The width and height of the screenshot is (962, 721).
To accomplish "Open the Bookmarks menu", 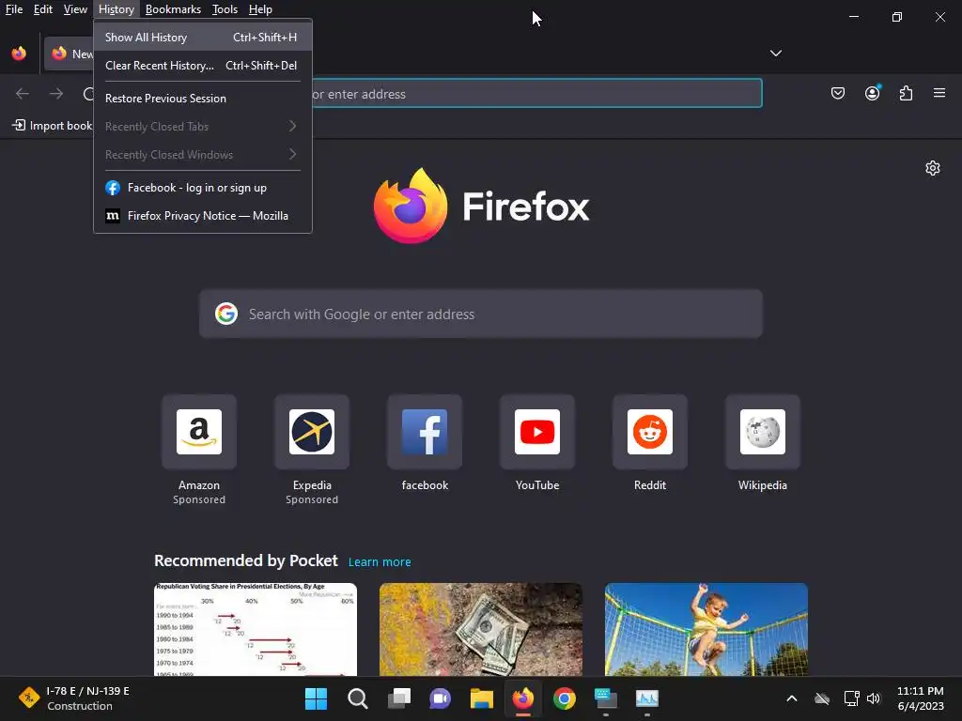I will coord(173,9).
